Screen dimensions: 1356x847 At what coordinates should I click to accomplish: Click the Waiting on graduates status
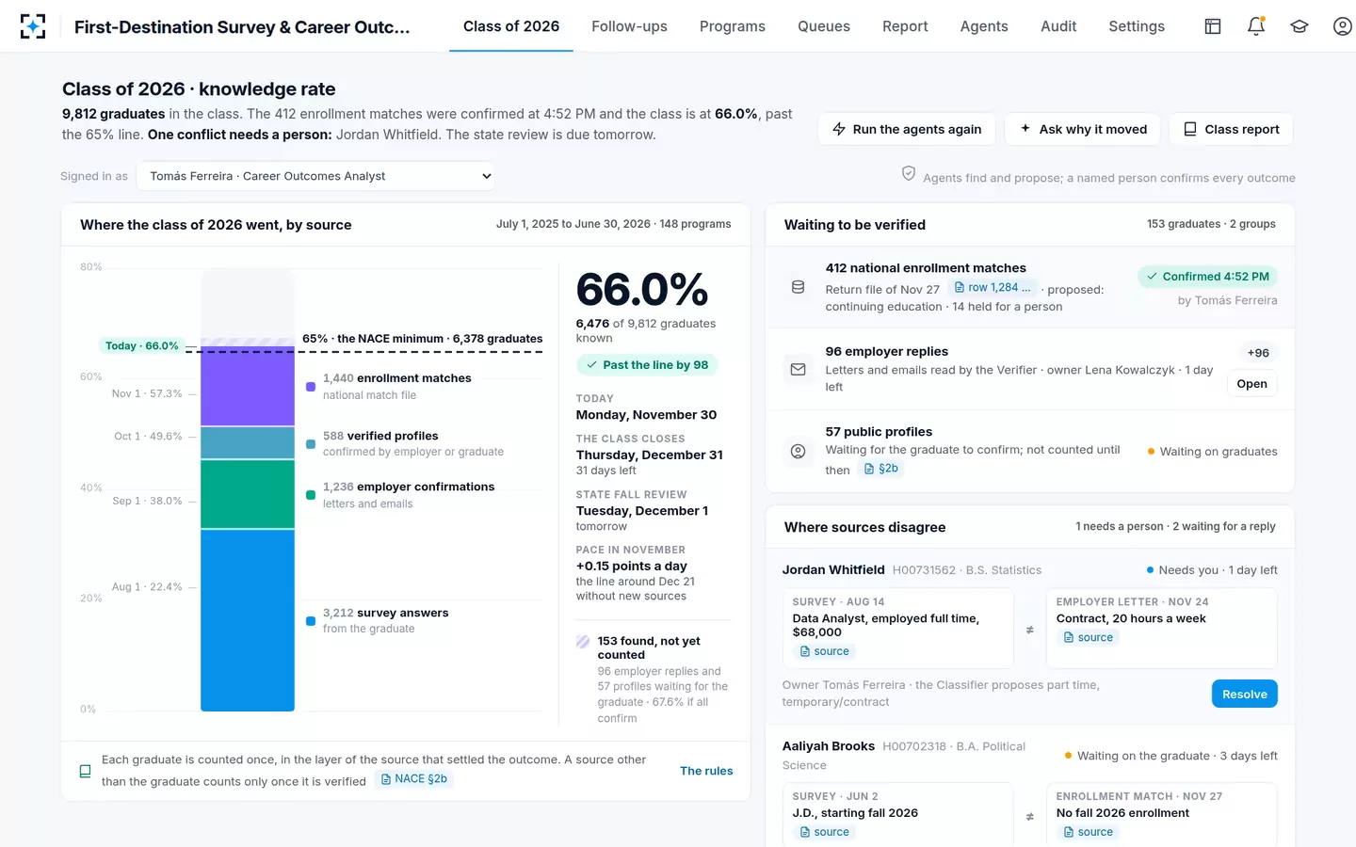[x=1212, y=452]
